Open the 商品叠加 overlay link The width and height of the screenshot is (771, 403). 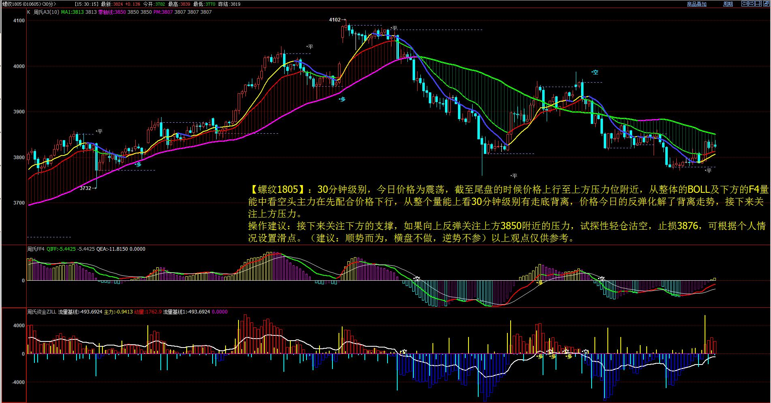[696, 4]
